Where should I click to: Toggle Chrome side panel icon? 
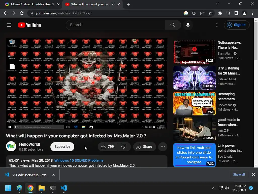236,13
